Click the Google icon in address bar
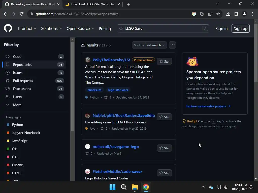 coord(194,14)
